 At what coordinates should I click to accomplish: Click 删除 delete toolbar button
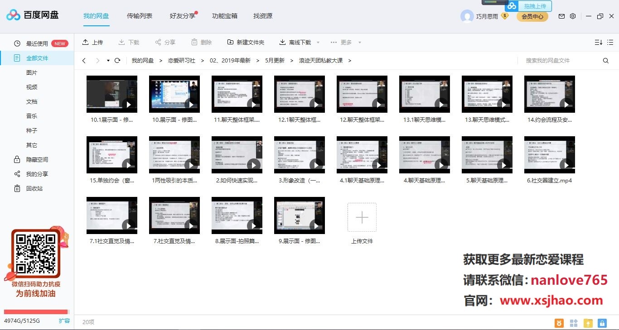201,43
